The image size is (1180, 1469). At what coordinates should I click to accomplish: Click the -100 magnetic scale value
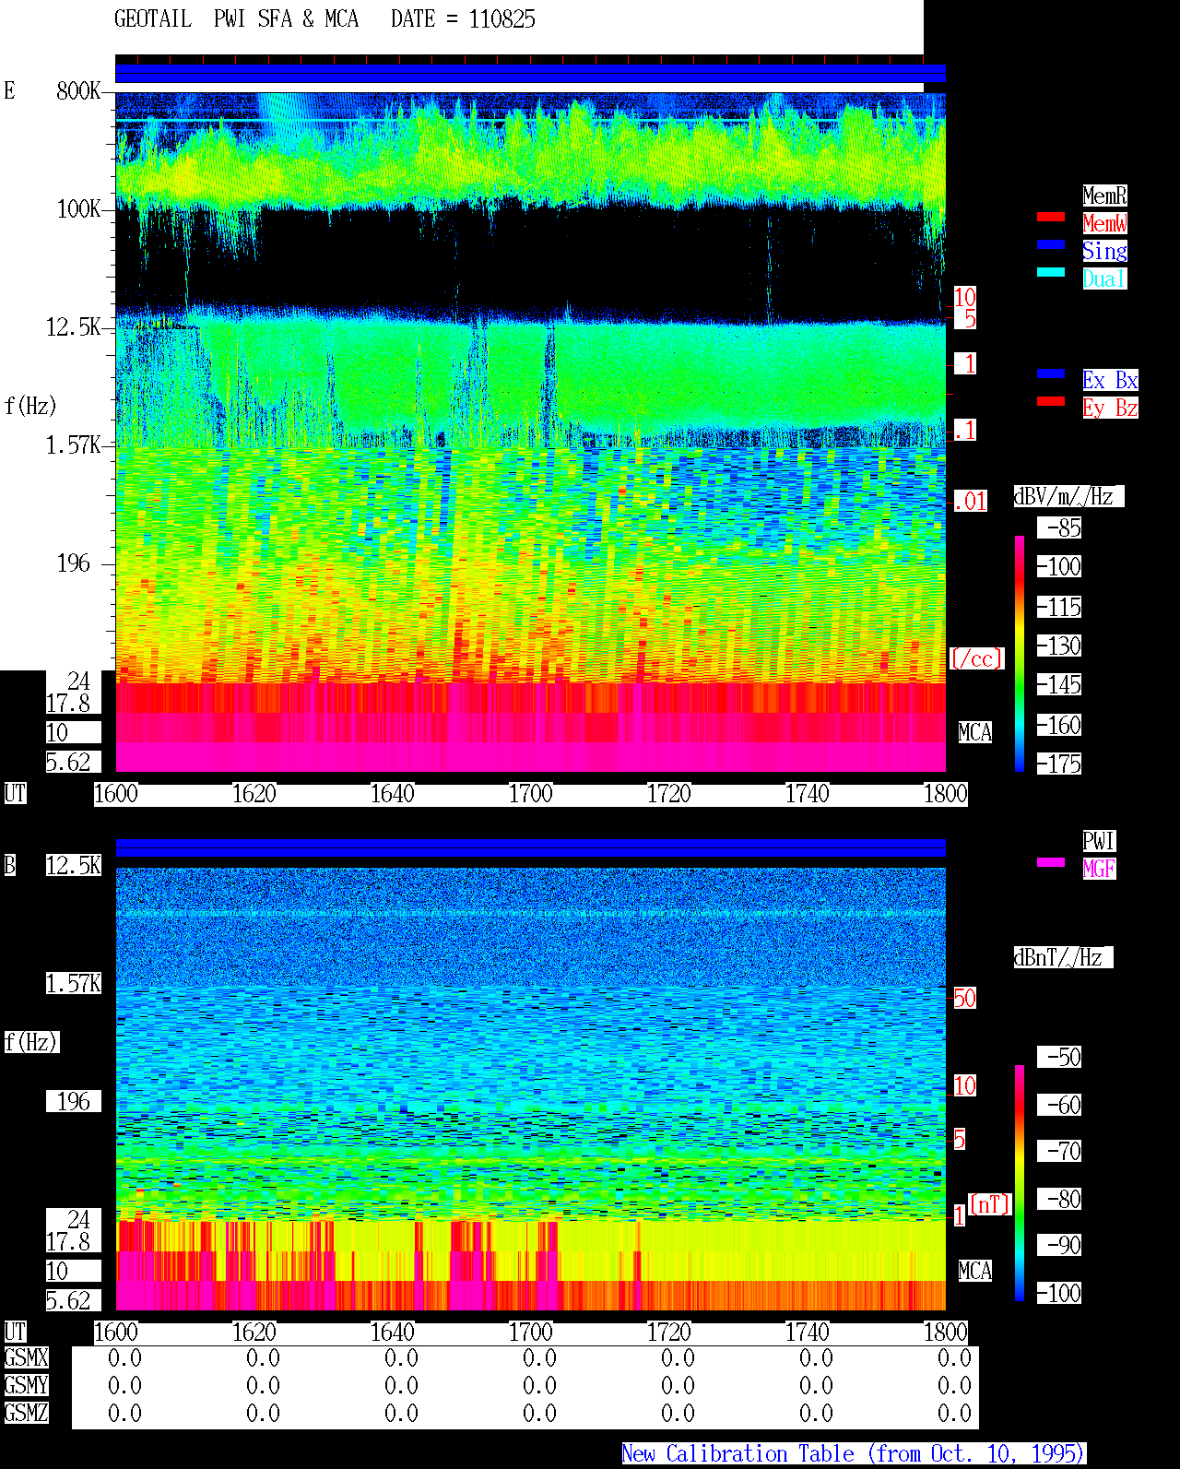click(1061, 1293)
